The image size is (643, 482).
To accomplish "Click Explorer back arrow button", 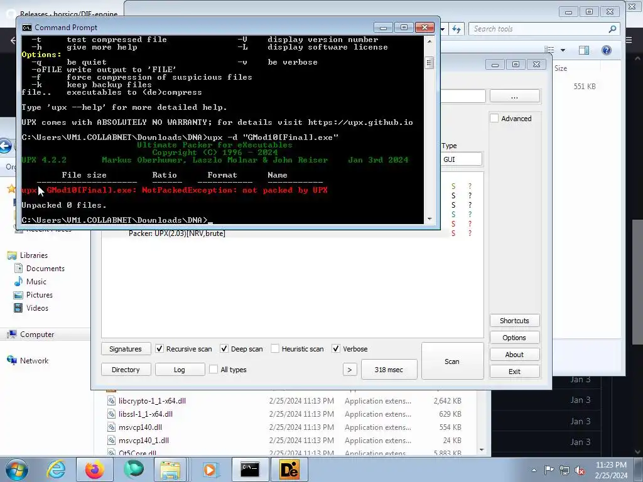I will 5,146.
